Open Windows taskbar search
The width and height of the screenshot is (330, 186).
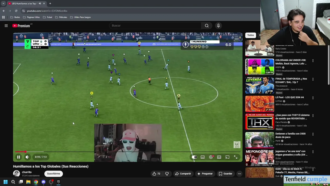[13, 182]
